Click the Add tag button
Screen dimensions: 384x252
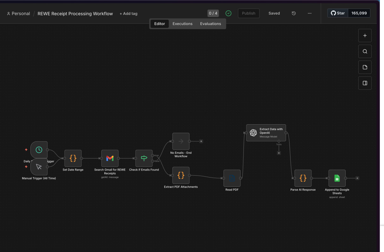click(x=128, y=14)
